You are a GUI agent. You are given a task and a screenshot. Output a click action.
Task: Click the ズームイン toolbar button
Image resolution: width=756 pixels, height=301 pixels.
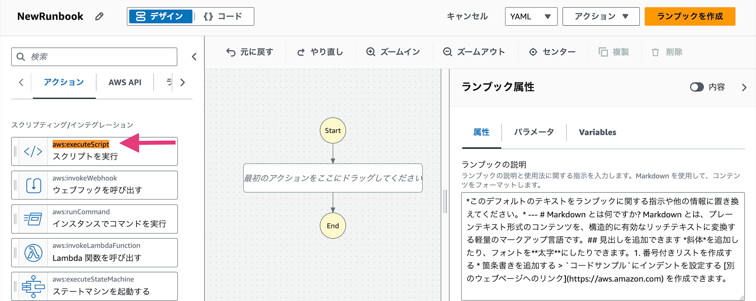[393, 52]
